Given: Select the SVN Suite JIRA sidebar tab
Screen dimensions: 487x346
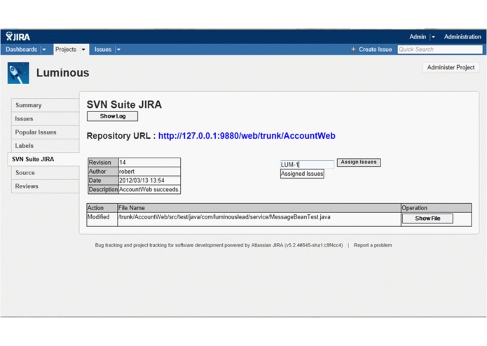Looking at the screenshot, I should [x=43, y=159].
